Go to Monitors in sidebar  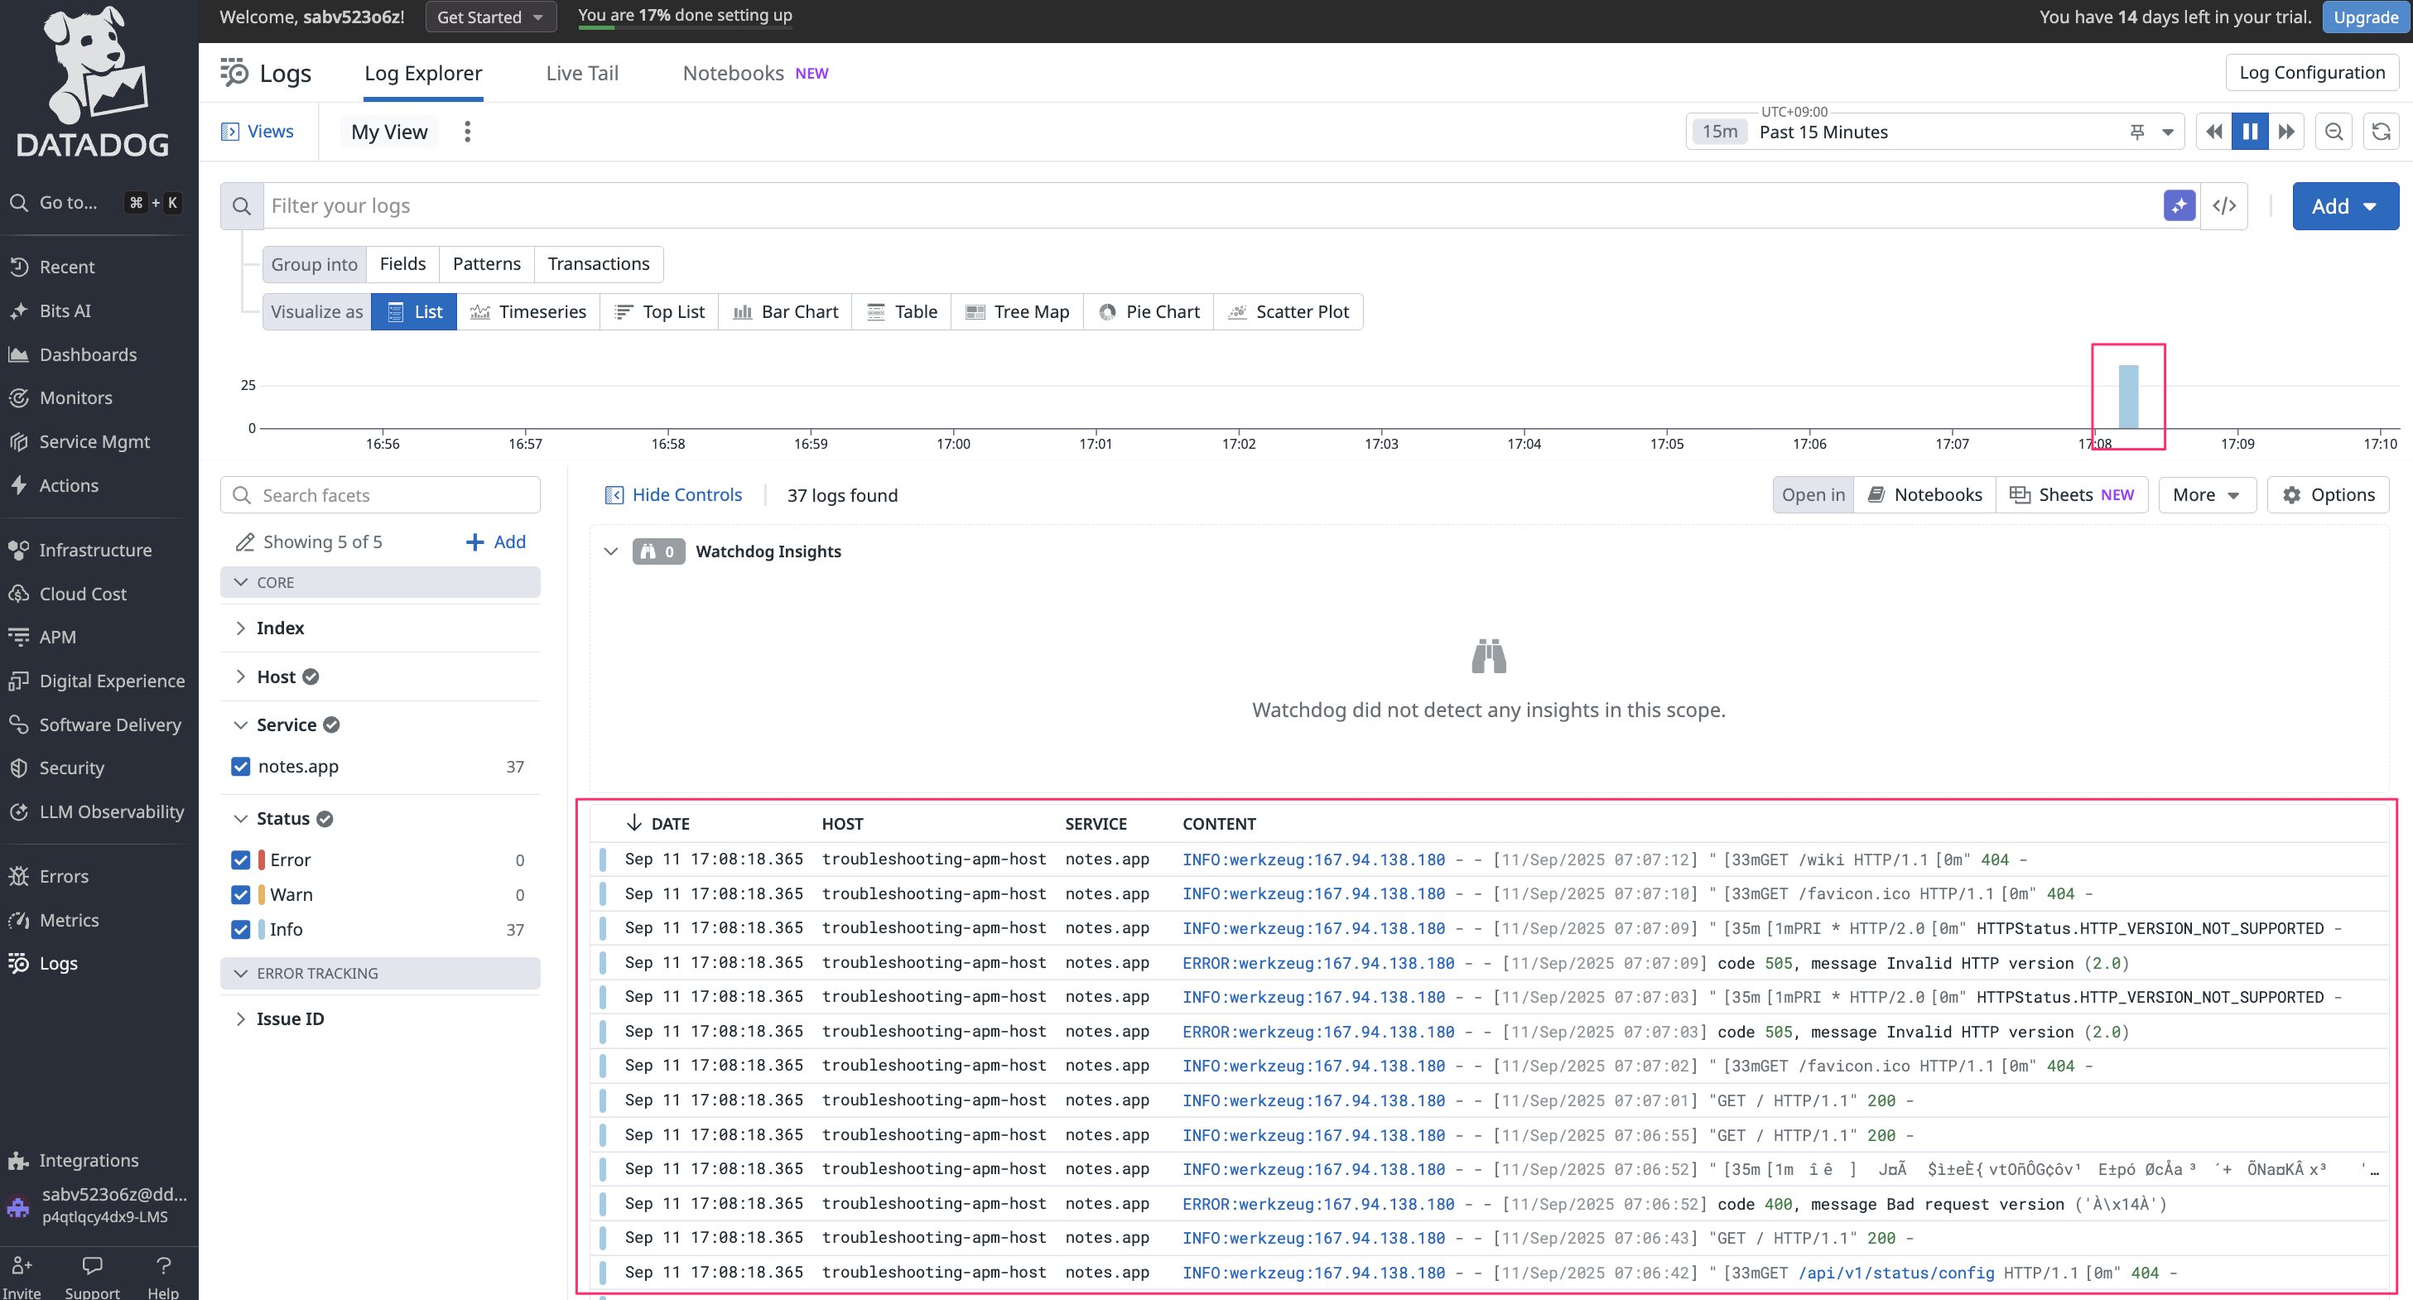(x=75, y=398)
